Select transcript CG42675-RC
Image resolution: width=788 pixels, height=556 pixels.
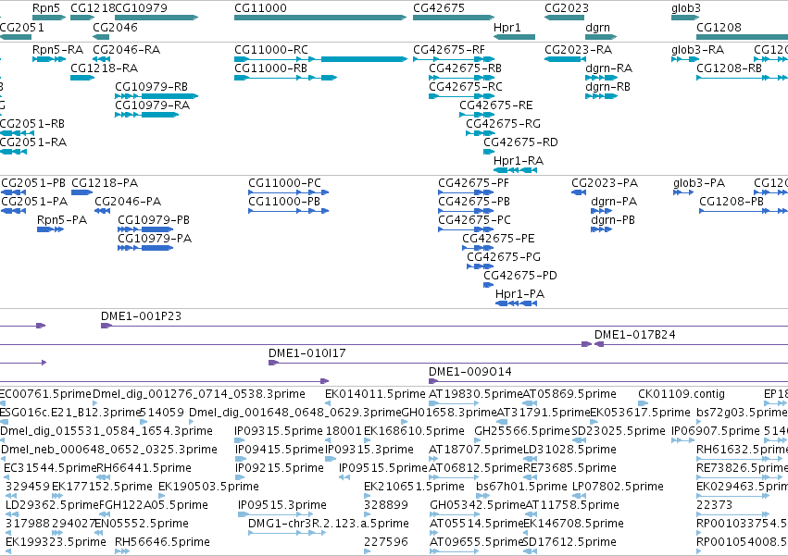pyautogui.click(x=461, y=96)
